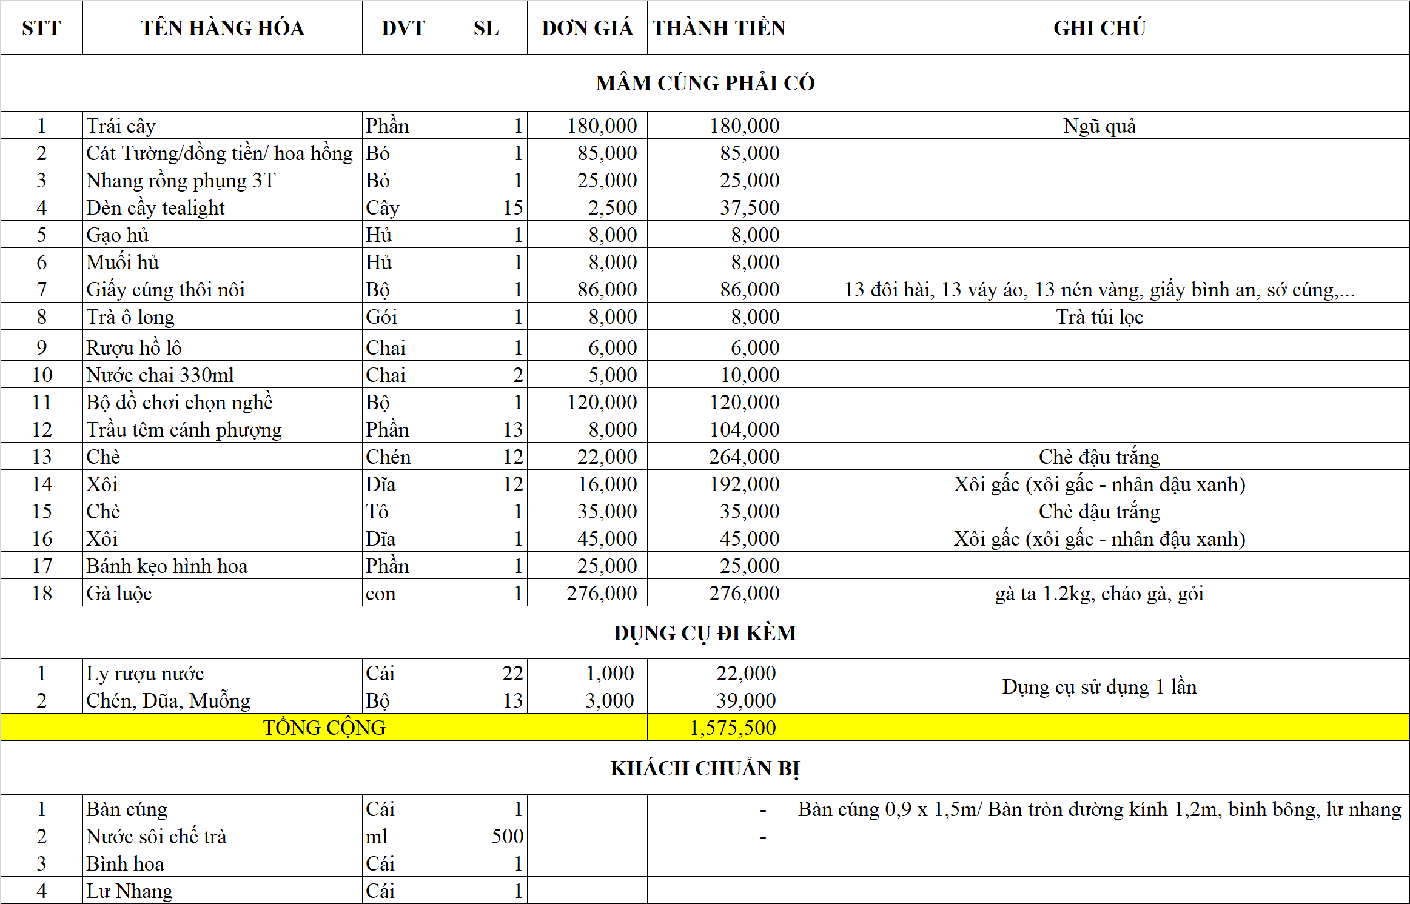The width and height of the screenshot is (1410, 904).
Task: Select the Nước sôi chế trà cell
Action: tap(222, 836)
